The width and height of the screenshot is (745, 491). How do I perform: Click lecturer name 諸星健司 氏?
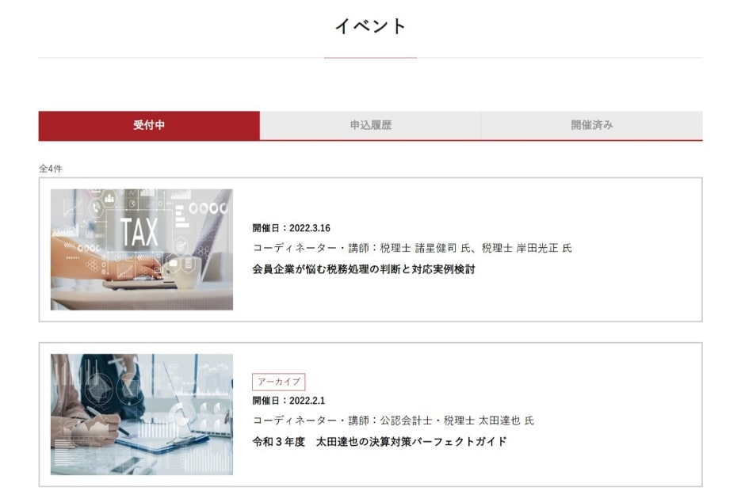(443, 248)
